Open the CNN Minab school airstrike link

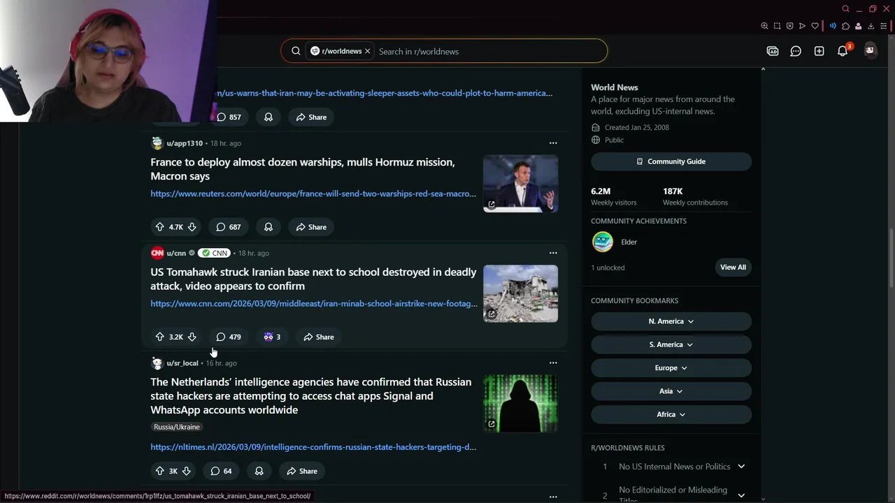314,303
